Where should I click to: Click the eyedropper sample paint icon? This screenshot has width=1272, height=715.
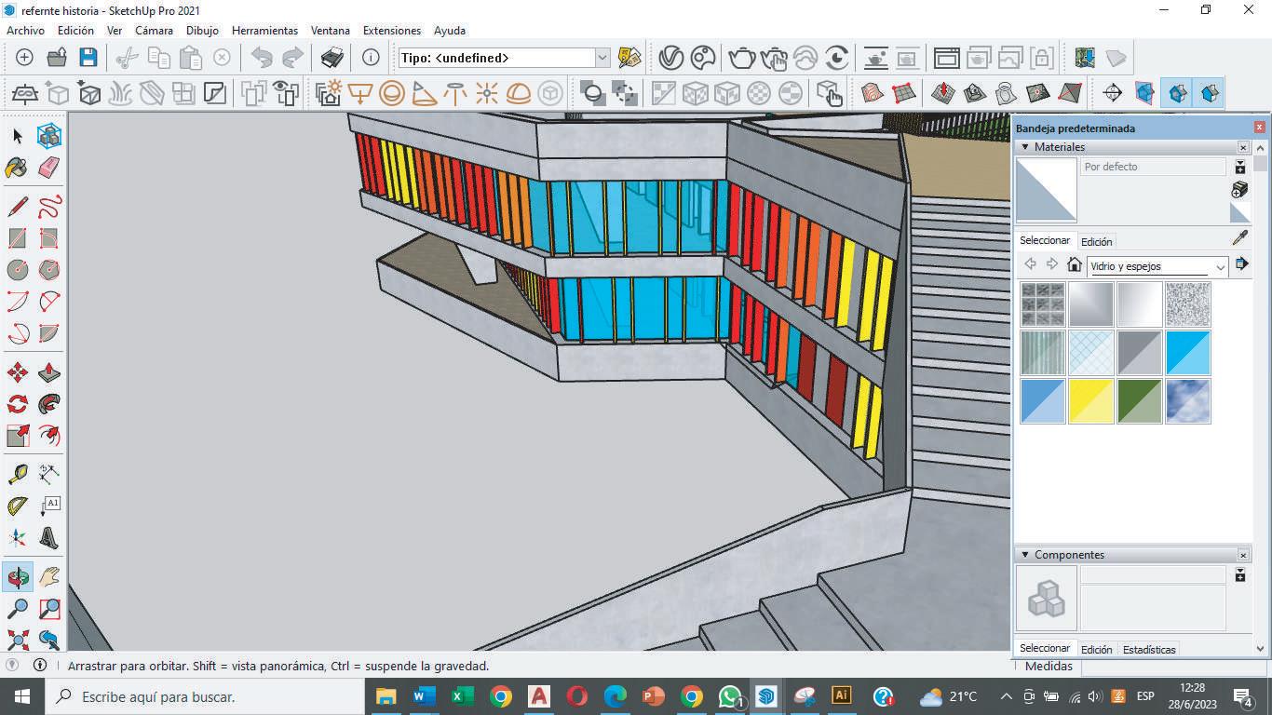1239,238
